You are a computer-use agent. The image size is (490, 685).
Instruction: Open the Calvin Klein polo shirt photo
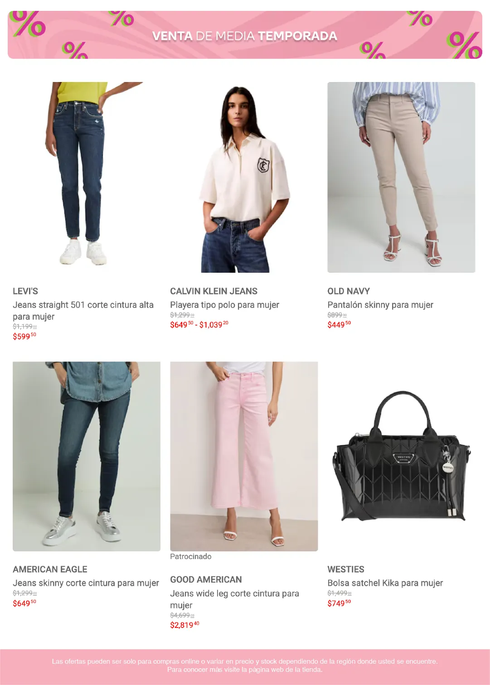coord(244,177)
